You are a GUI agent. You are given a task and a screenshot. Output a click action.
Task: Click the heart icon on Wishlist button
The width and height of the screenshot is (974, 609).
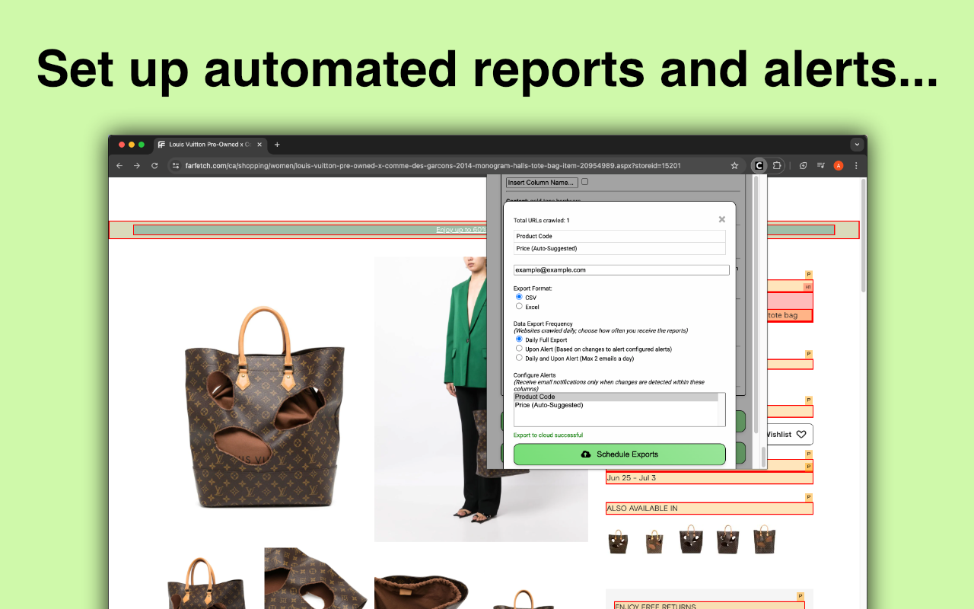(801, 435)
